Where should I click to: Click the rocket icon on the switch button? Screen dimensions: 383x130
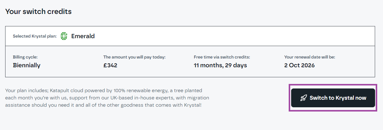[304, 98]
